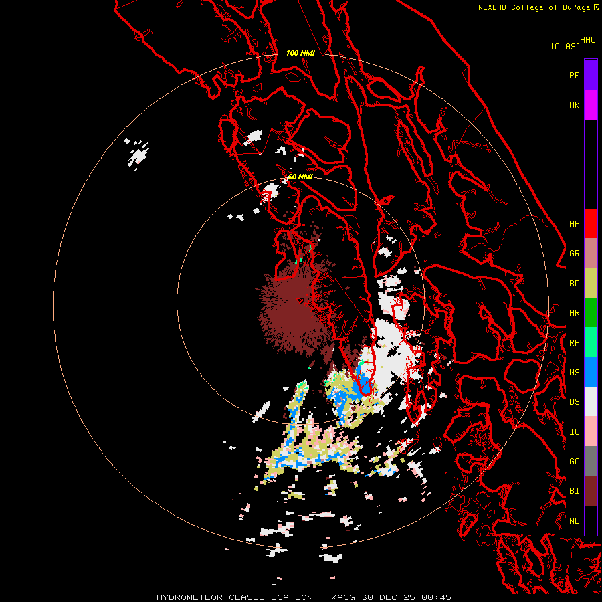This screenshot has width=602, height=602.
Task: Click the [CLAS] legend header
Action: tap(565, 46)
